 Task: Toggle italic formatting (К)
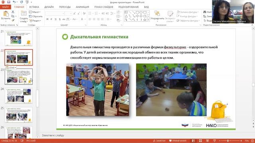(x=51, y=19)
